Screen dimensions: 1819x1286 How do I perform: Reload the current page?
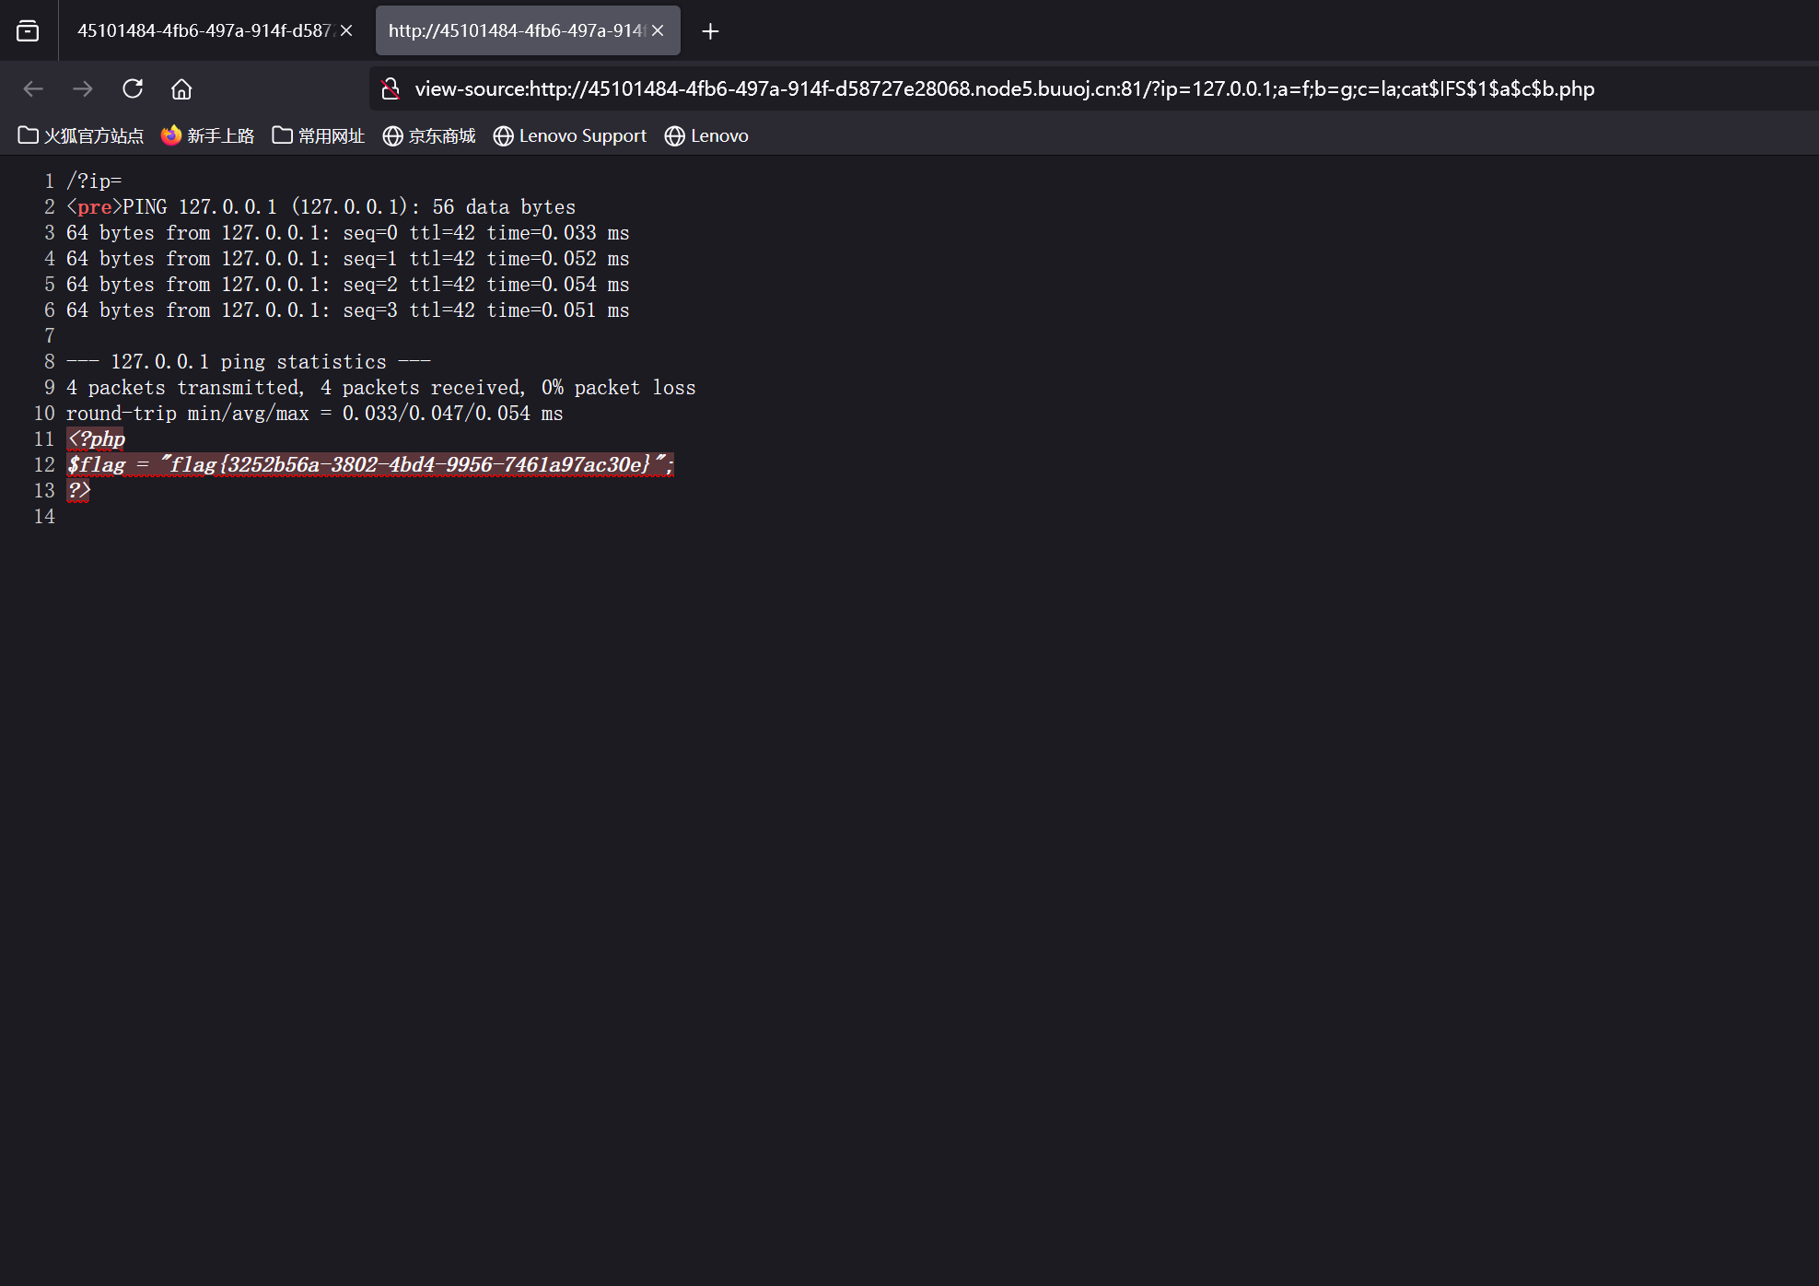(x=133, y=88)
